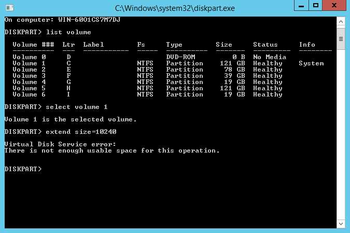Viewport: 350px width, 233px height.
Task: Click the 'No Media' status entry
Action: 270,57
